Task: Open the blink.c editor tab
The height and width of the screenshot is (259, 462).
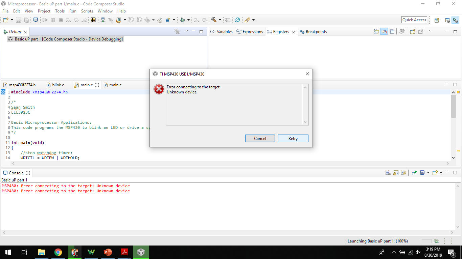Action: pos(55,85)
